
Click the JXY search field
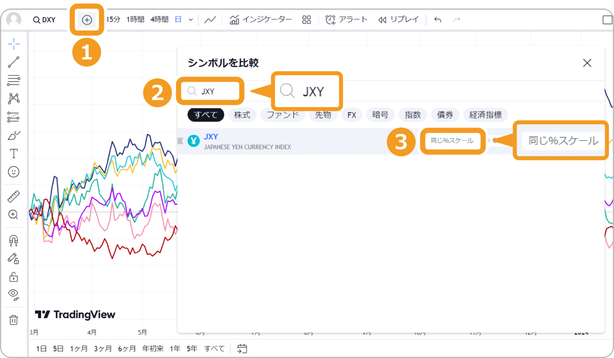pos(210,91)
